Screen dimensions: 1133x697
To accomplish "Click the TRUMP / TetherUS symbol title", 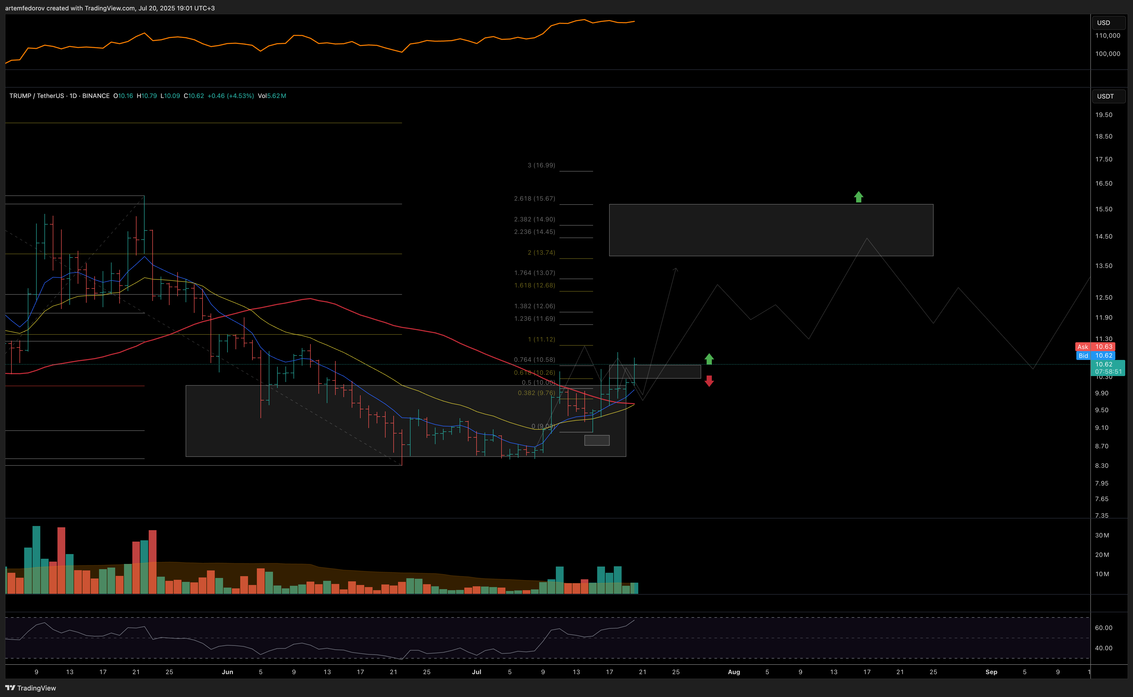I will pos(60,96).
